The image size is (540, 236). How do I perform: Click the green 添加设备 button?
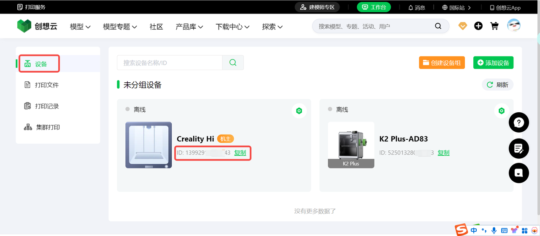493,62
